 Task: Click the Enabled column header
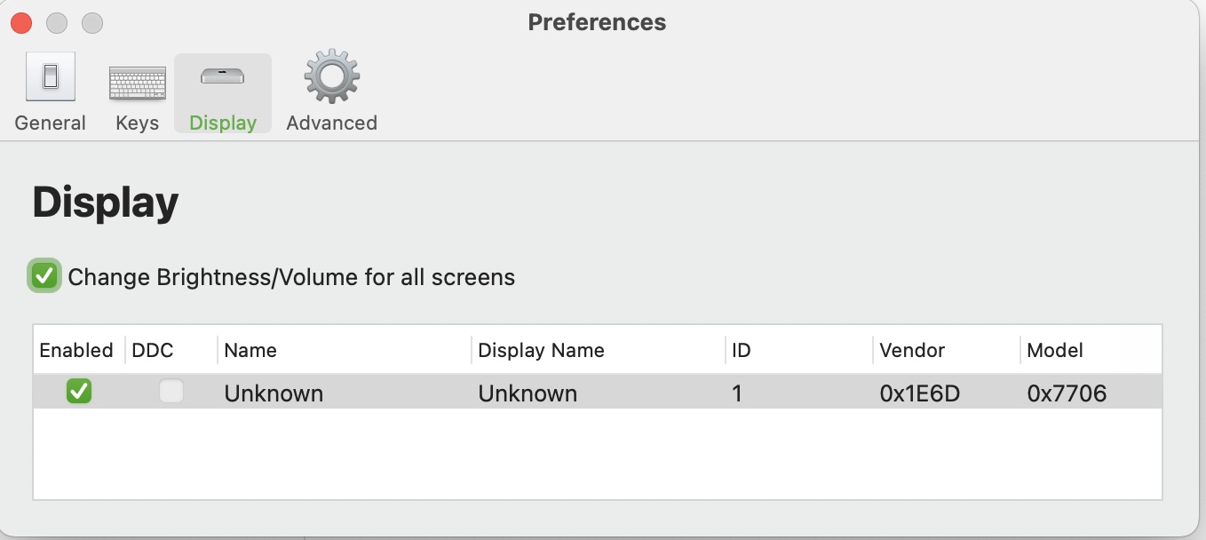pyautogui.click(x=76, y=350)
